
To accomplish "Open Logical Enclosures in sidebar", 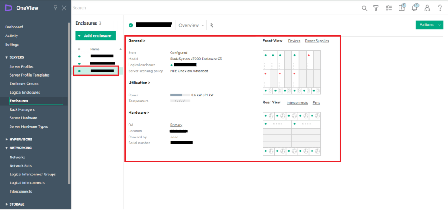I will (24, 92).
